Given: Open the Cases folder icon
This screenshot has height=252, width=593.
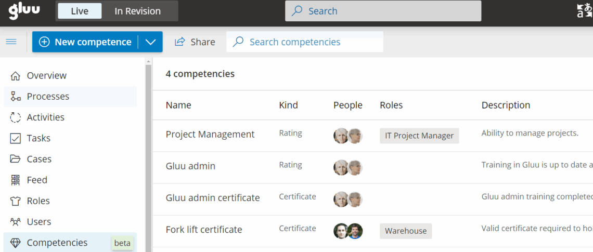Looking at the screenshot, I should [x=16, y=159].
